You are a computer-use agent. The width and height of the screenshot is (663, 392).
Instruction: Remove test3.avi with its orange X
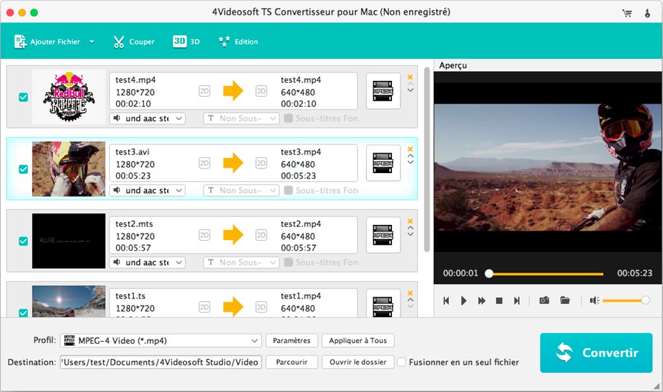[410, 149]
